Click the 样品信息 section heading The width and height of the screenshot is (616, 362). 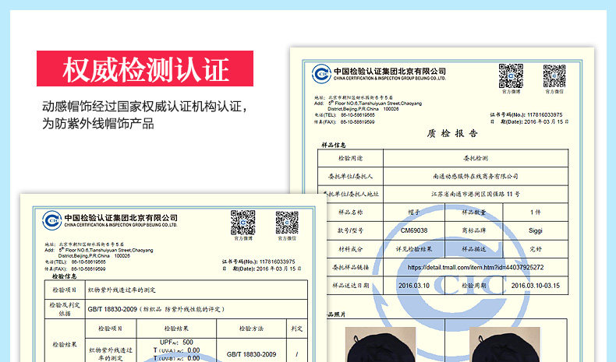tap(334, 145)
